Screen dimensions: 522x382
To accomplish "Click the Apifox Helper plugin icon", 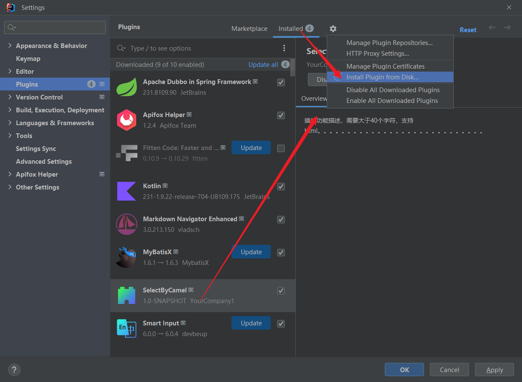I will pyautogui.click(x=127, y=120).
